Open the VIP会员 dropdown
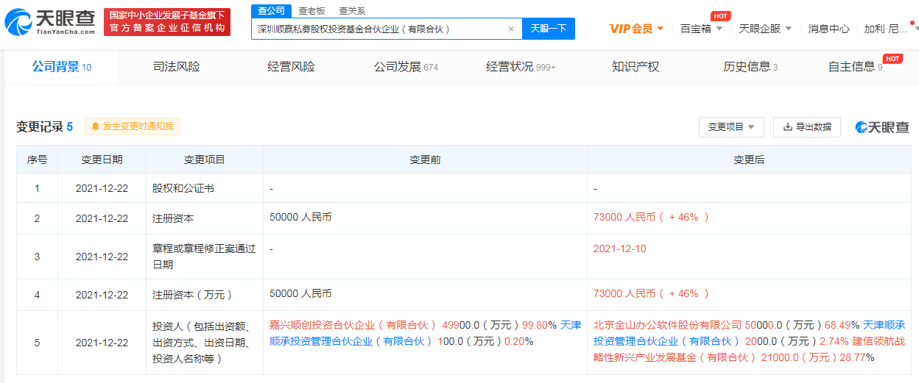919x383 pixels. pyautogui.click(x=636, y=29)
